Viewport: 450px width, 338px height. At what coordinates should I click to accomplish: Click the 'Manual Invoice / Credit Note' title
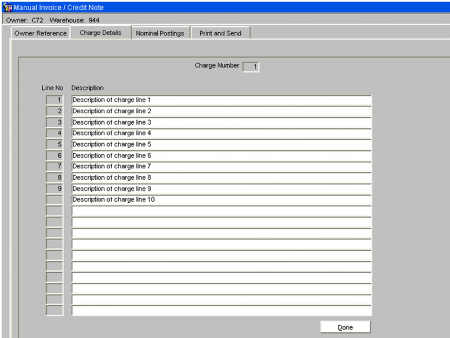(59, 7)
